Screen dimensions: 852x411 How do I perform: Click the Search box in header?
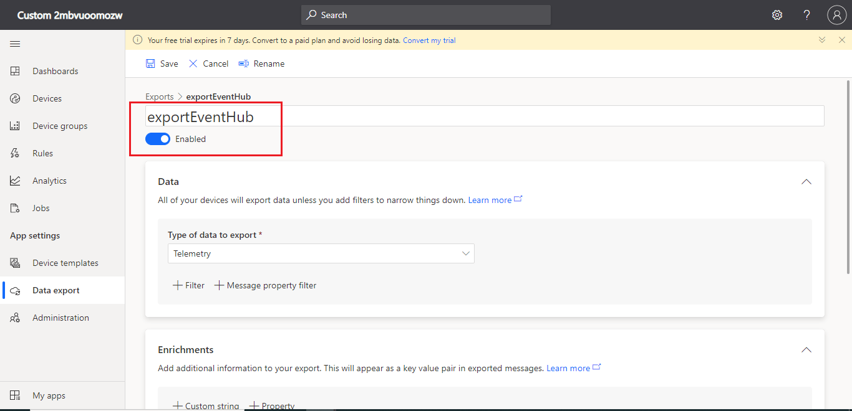point(425,15)
